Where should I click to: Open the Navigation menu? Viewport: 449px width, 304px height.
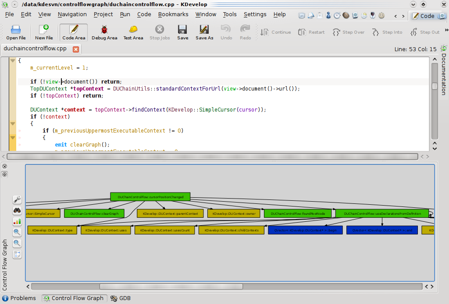pos(72,14)
